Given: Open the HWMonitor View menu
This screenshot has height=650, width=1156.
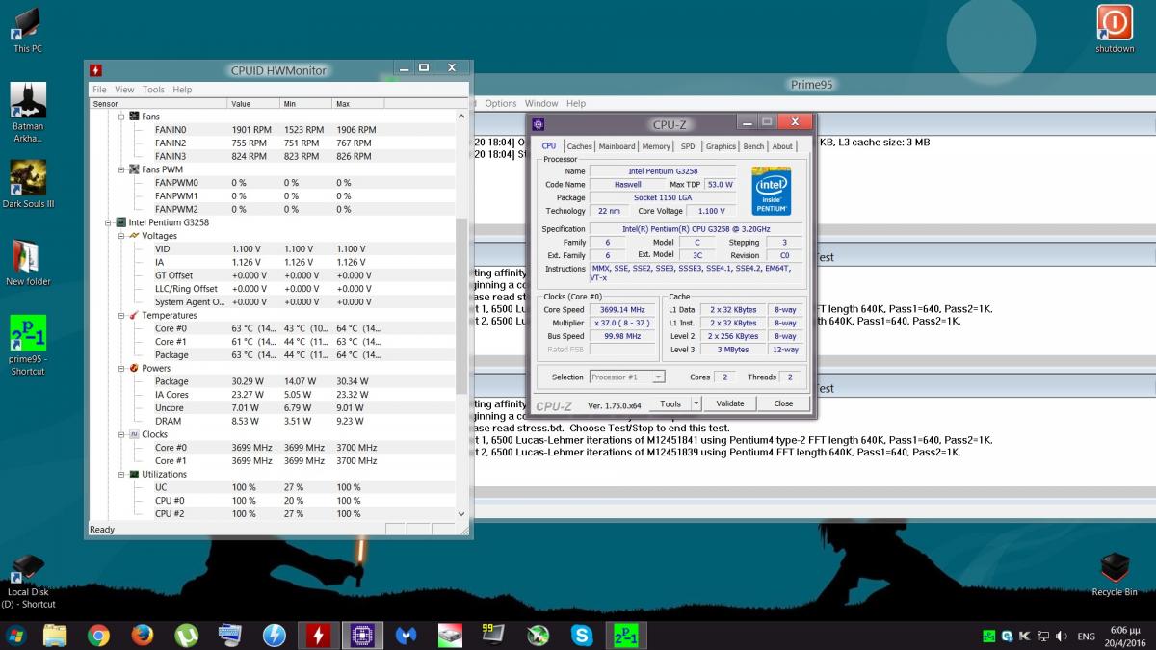Looking at the screenshot, I should click(x=124, y=90).
